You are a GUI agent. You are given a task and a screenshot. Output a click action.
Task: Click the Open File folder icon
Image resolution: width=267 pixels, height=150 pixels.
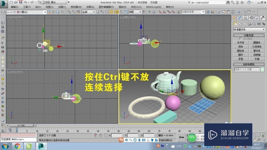pos(16,2)
